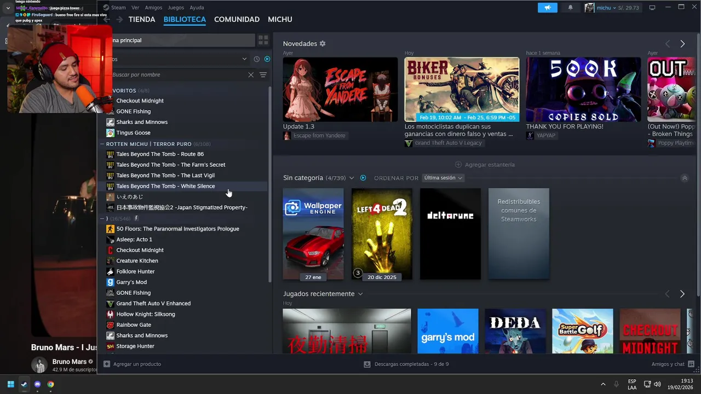
Task: Open Discord from the taskbar
Action: coord(37,384)
